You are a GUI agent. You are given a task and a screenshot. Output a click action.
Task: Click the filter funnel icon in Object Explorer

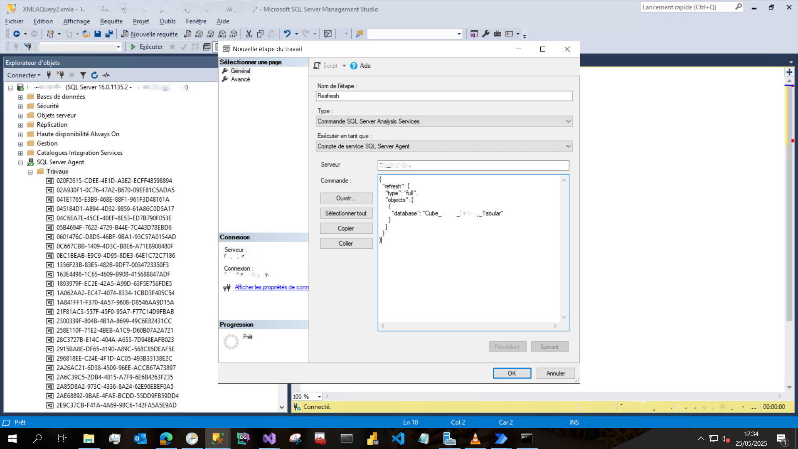click(x=83, y=75)
